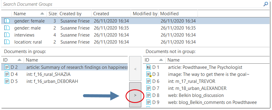Select int: m_18_urban_ALEXANDER
The height and width of the screenshot is (110, 272).
point(197,88)
